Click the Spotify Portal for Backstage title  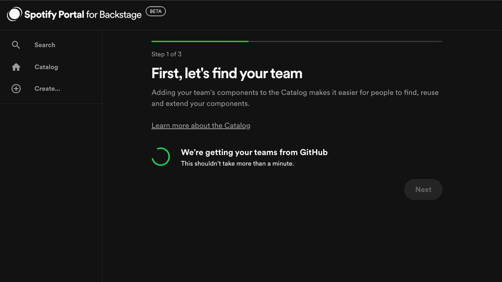tap(82, 15)
